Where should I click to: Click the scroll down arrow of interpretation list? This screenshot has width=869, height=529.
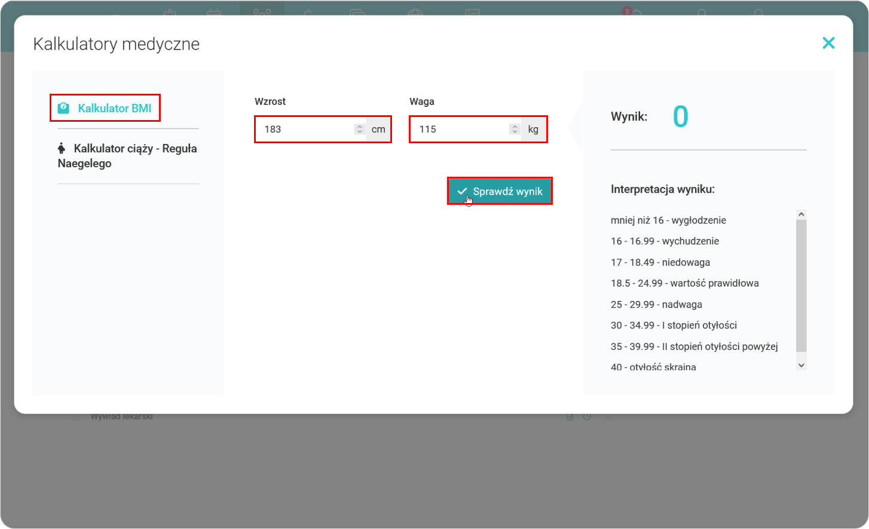pyautogui.click(x=801, y=365)
